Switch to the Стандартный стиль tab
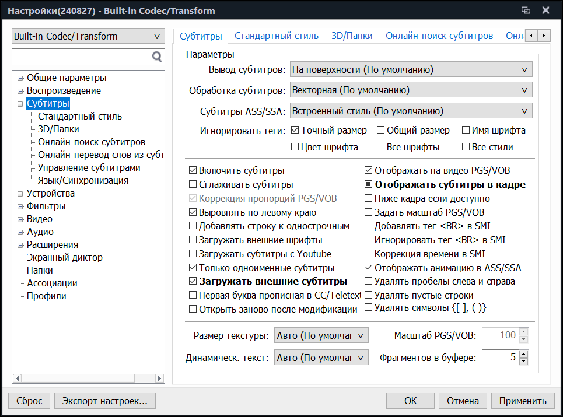Image resolution: width=563 pixels, height=417 pixels. pyautogui.click(x=277, y=36)
